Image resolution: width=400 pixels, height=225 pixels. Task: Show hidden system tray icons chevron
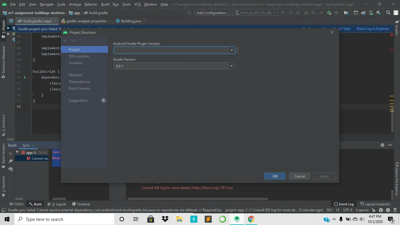334,219
